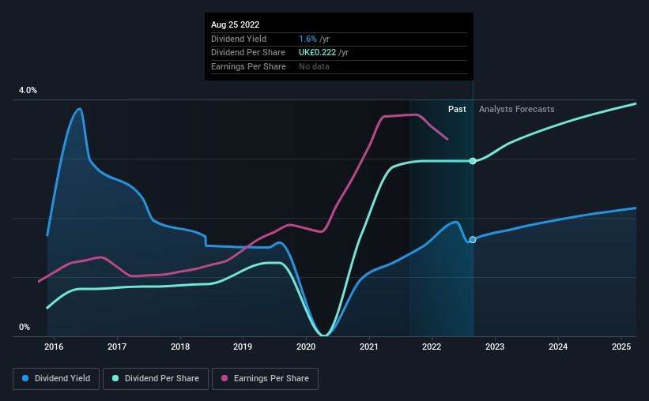This screenshot has width=649, height=401.
Task: Click the 2023 x-axis label
Action: [495, 347]
